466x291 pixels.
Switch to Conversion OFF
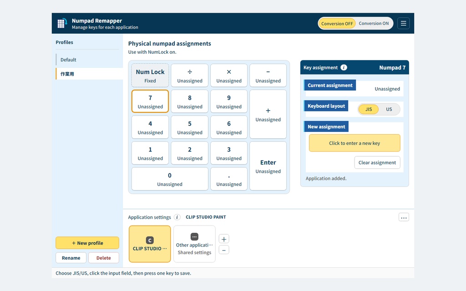coord(337,24)
